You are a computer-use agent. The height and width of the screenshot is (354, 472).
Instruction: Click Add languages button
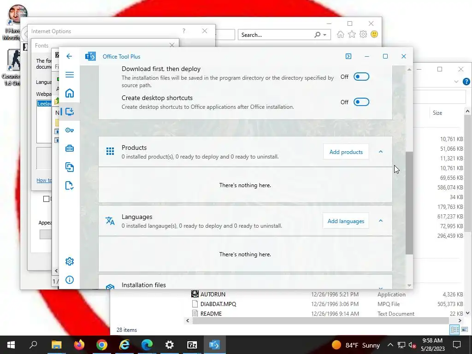pyautogui.click(x=346, y=221)
